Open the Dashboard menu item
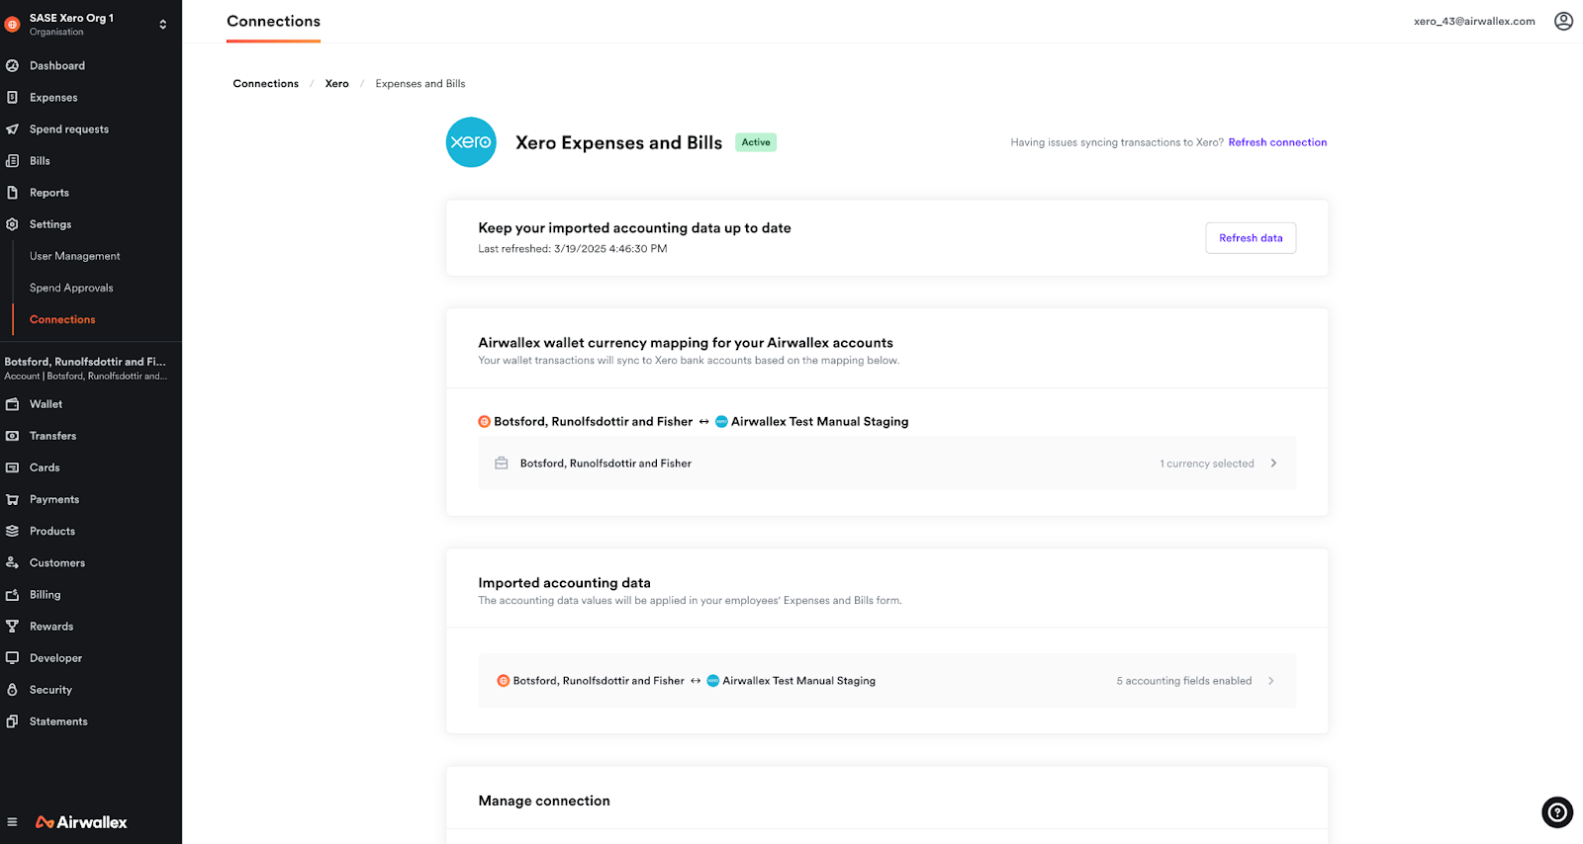The image size is (1583, 844). click(57, 65)
